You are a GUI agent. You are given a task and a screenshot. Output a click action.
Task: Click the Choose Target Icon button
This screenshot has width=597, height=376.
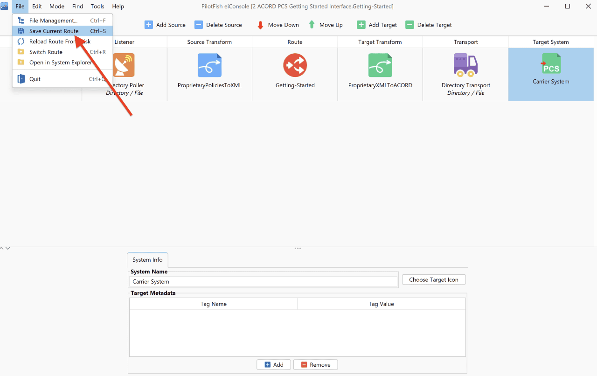click(x=434, y=279)
